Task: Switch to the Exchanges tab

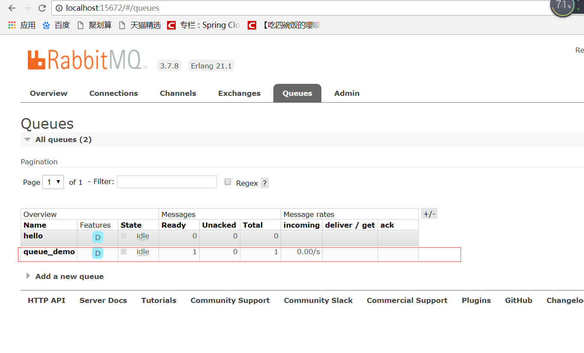Action: coord(239,93)
